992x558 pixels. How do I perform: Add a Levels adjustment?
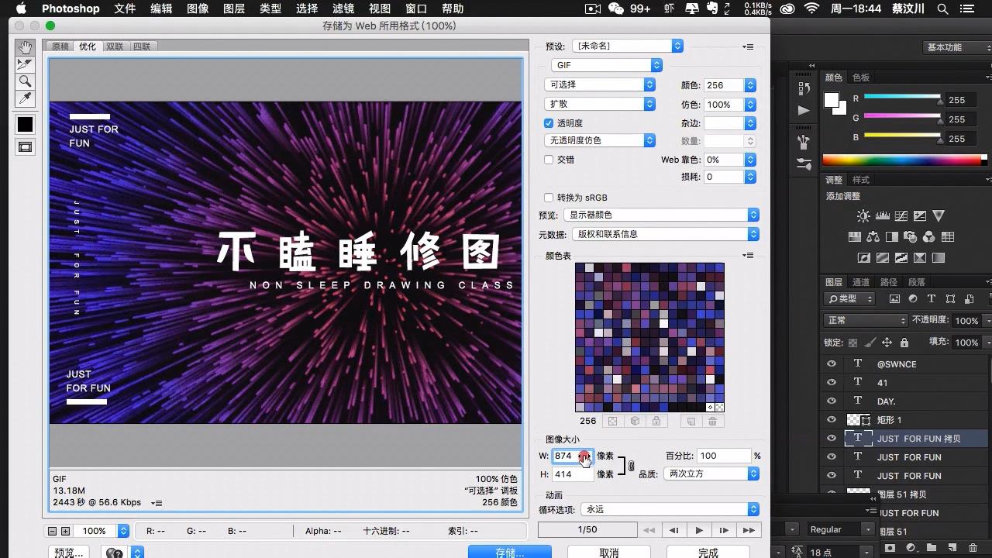click(x=883, y=216)
